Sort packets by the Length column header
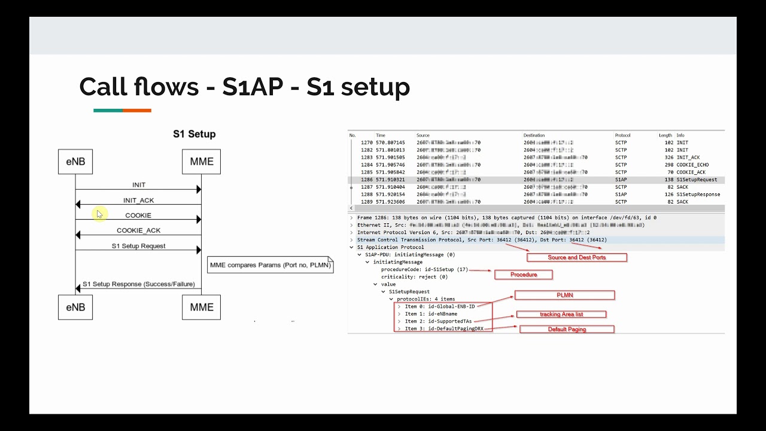 point(665,135)
